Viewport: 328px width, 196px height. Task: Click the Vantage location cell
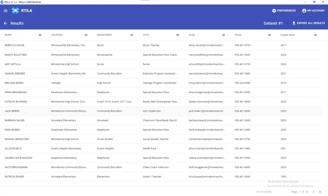tap(56, 83)
